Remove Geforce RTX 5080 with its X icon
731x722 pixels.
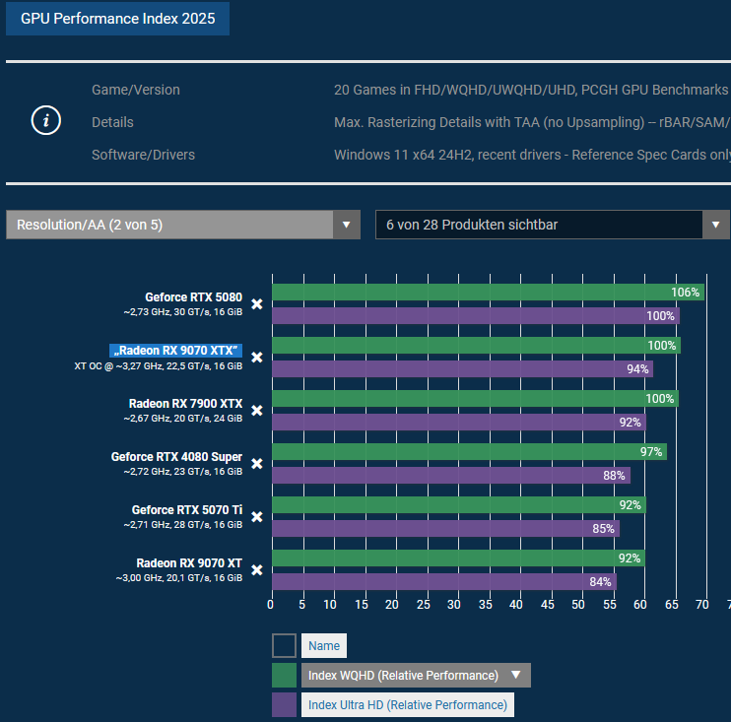pyautogui.click(x=257, y=304)
